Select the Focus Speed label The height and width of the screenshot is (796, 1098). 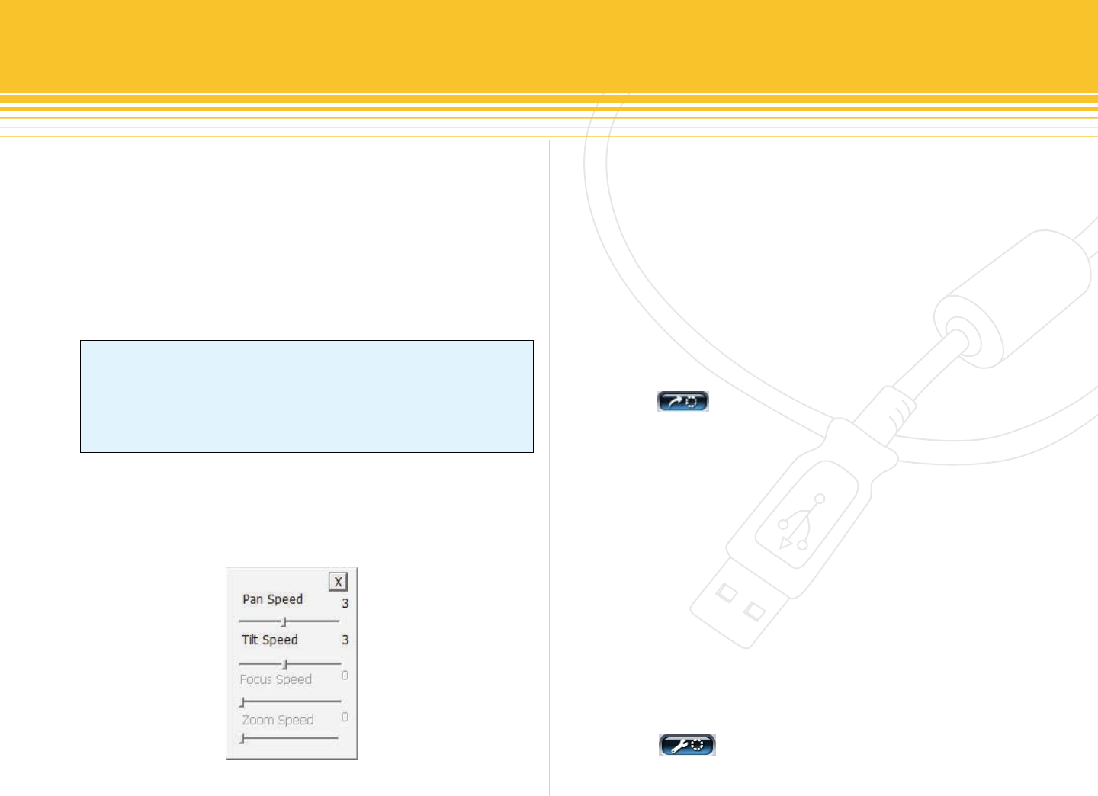[276, 679]
